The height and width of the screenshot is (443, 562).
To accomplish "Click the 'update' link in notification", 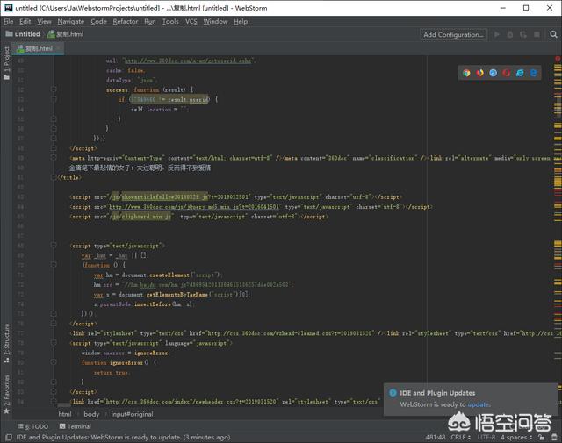I will (478, 404).
